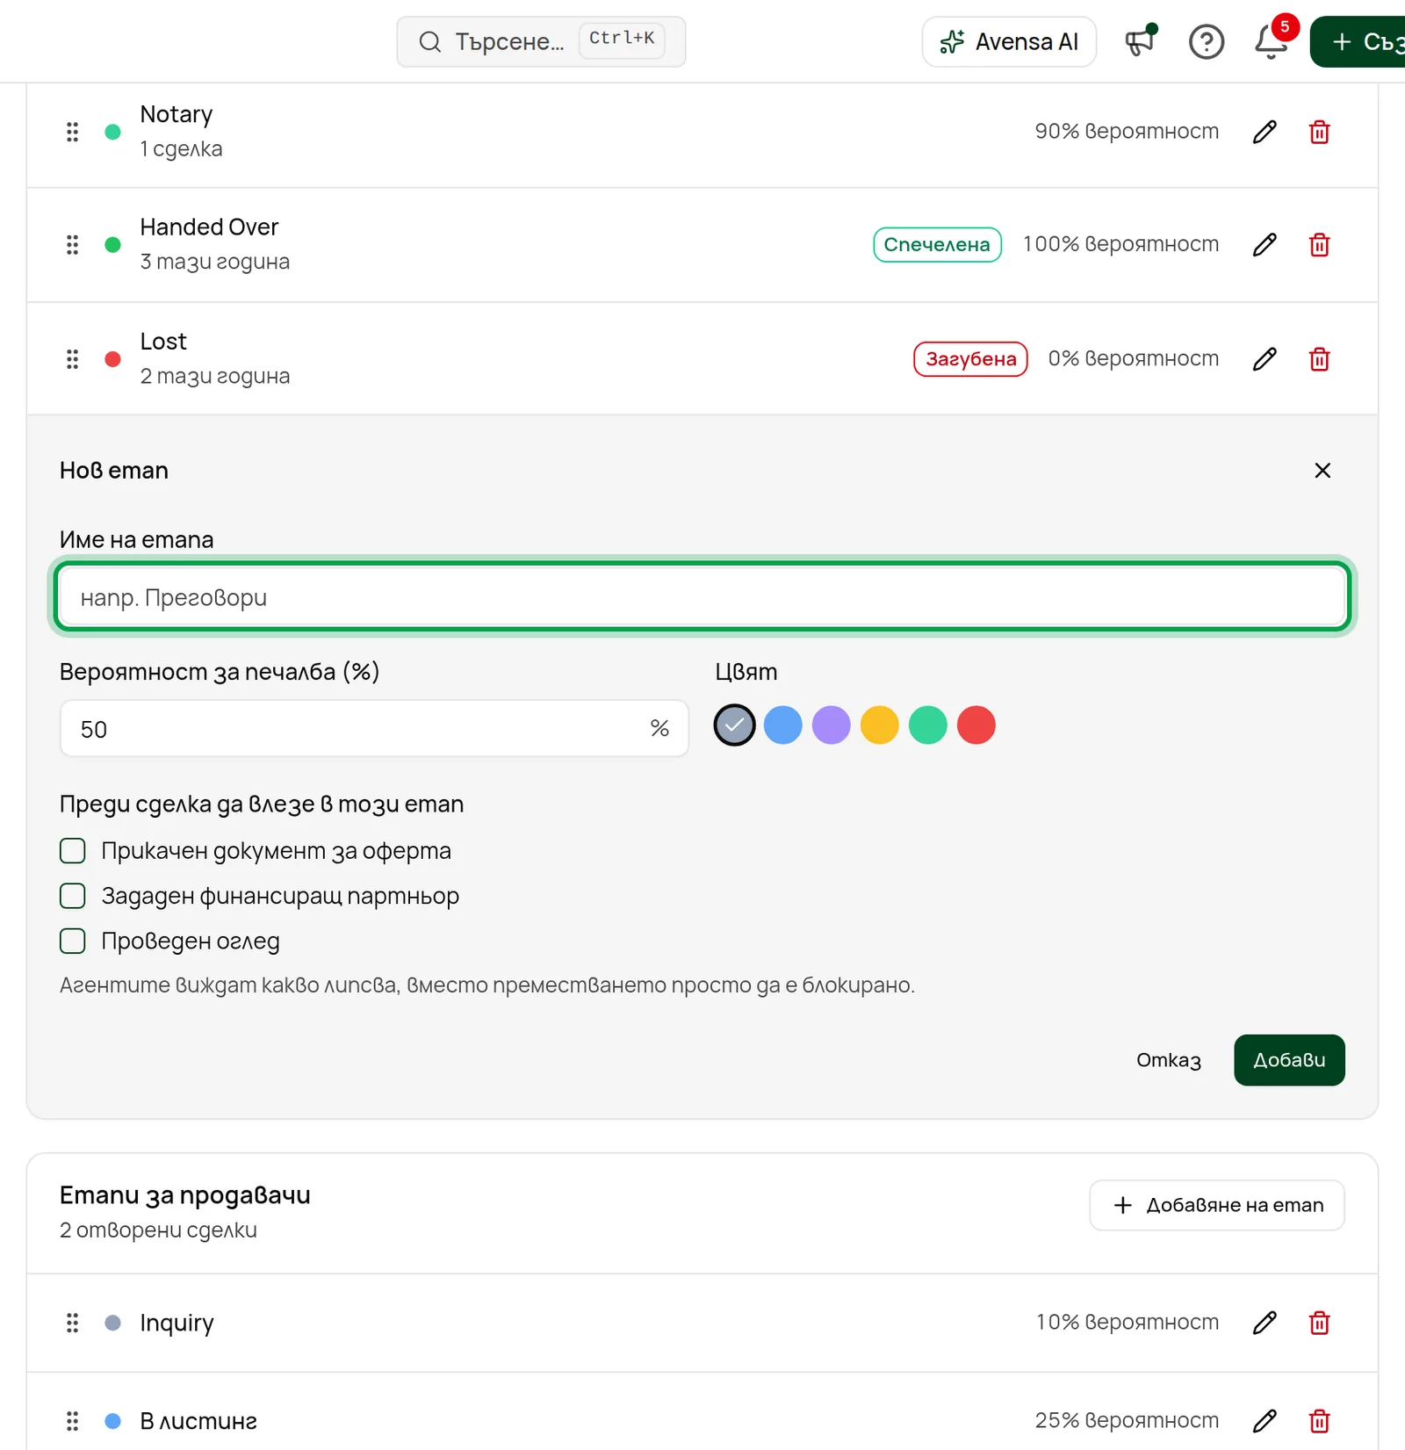
Task: Edit the Inquiry stage
Action: [x=1264, y=1322]
